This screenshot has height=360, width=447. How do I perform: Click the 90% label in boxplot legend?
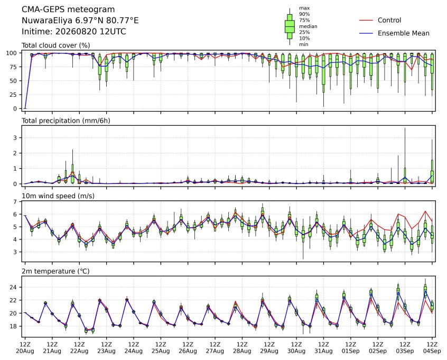coord(304,14)
